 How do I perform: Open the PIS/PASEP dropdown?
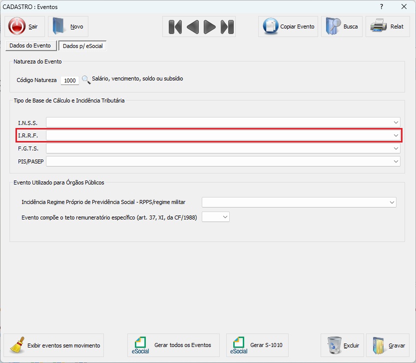pyautogui.click(x=396, y=161)
